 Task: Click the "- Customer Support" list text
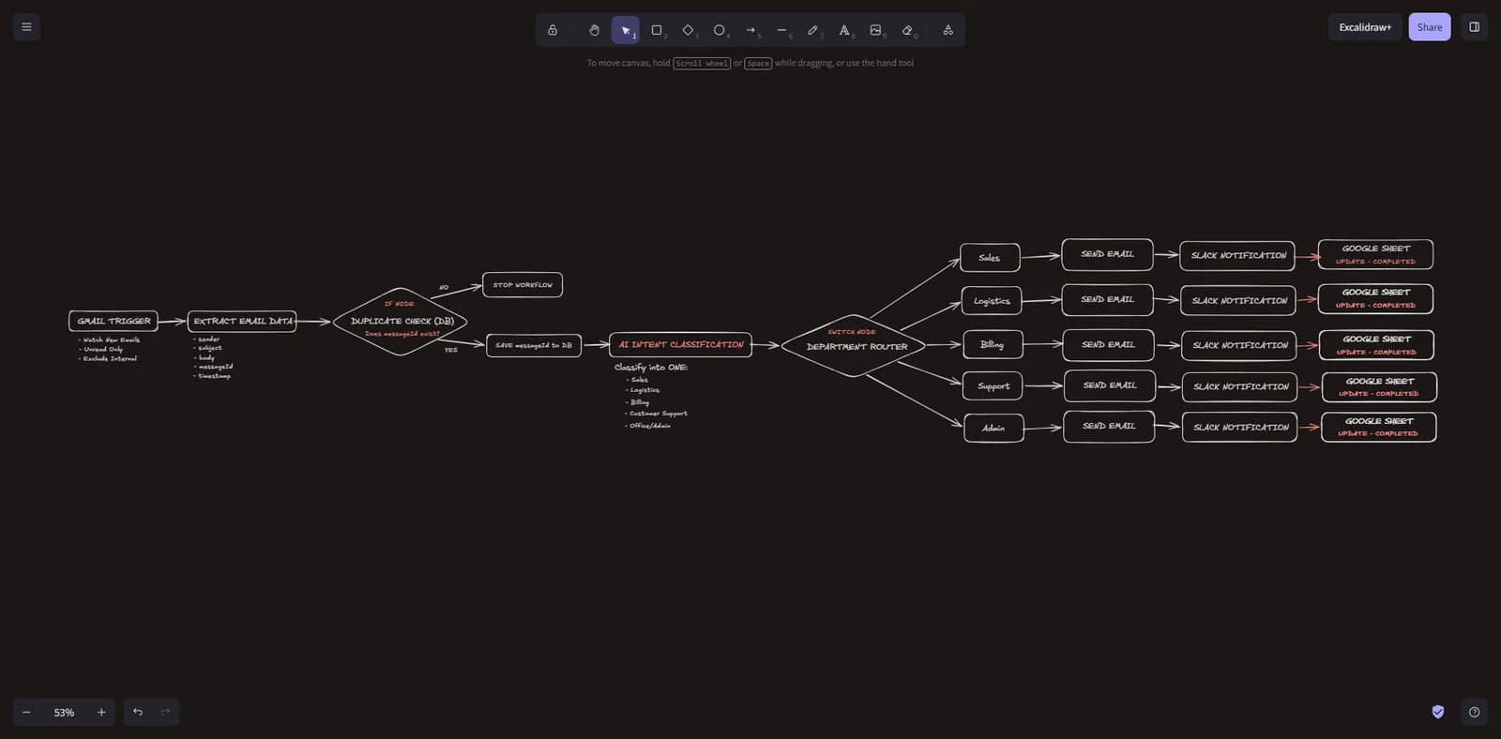point(658,414)
